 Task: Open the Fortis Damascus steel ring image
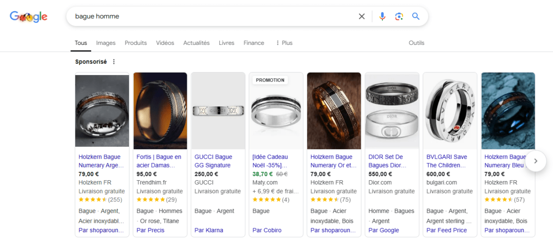(160, 111)
